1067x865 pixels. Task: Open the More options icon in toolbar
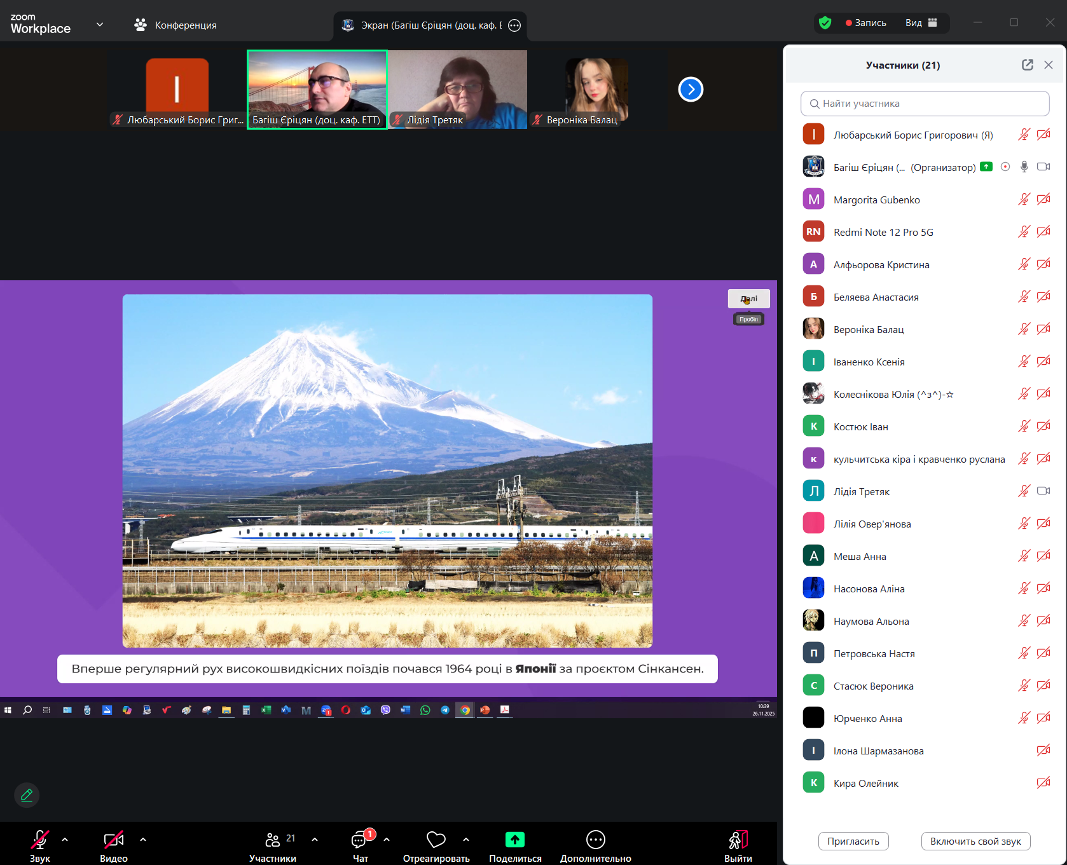(595, 840)
